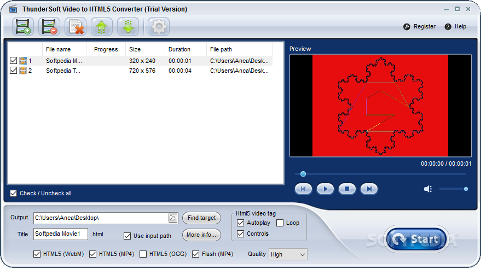This screenshot has height=268, width=481.
Task: Uncheck HTML5 (WebM) output format
Action: pyautogui.click(x=37, y=254)
